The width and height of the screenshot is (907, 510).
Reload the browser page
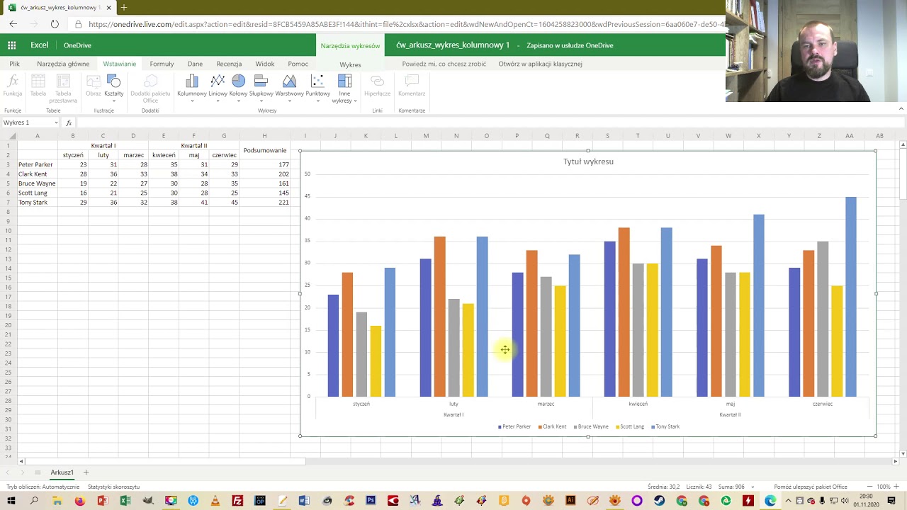point(55,24)
